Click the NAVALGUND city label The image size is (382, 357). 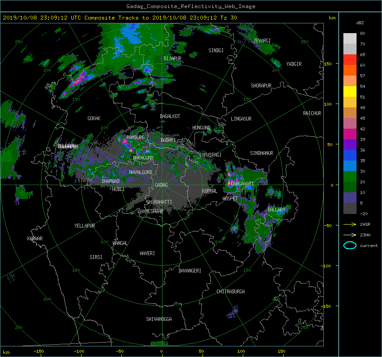[x=140, y=172]
